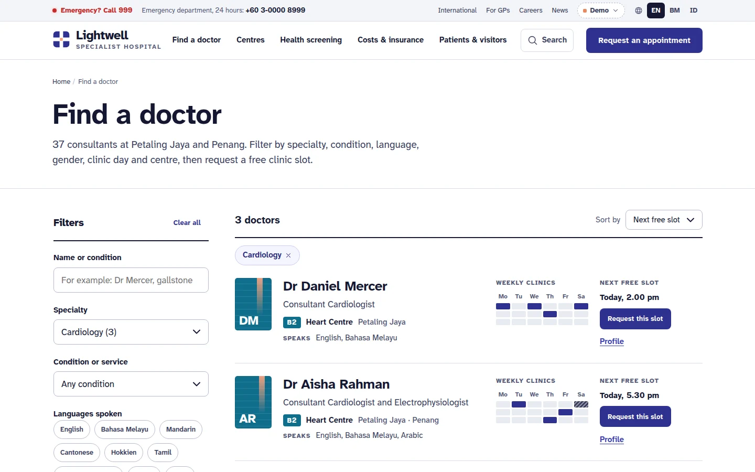Open the Careers link
This screenshot has width=755, height=472.
pos(531,10)
